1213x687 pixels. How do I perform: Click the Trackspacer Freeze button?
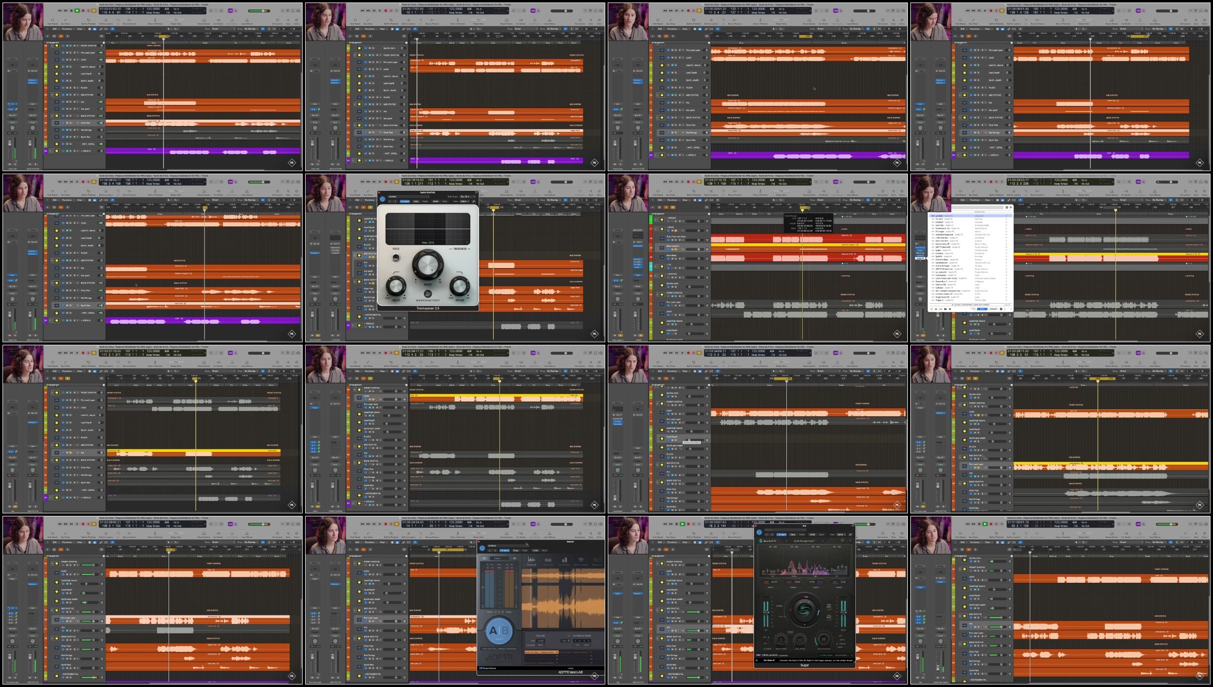point(396,257)
